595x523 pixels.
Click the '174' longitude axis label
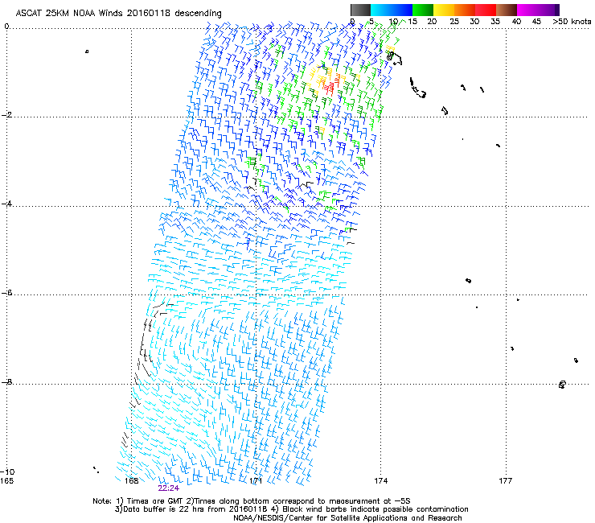point(380,481)
